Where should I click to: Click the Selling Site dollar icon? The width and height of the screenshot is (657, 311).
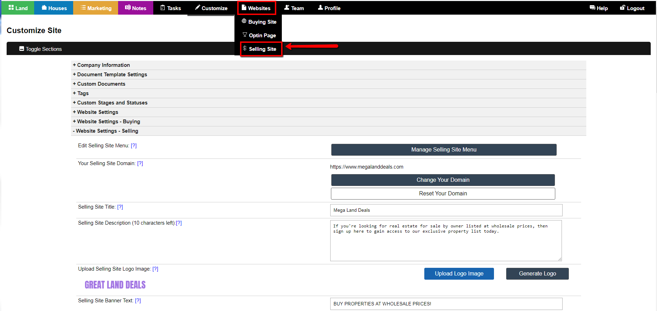pos(245,48)
